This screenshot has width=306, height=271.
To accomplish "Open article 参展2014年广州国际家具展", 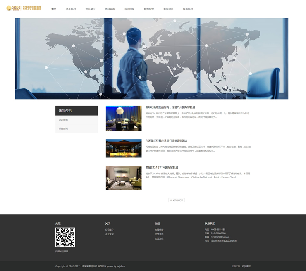I will point(162,168).
